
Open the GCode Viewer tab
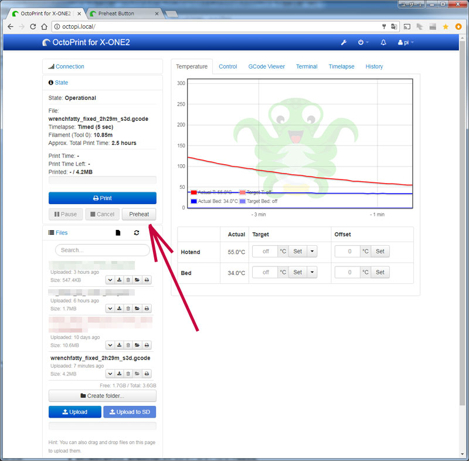coord(266,66)
